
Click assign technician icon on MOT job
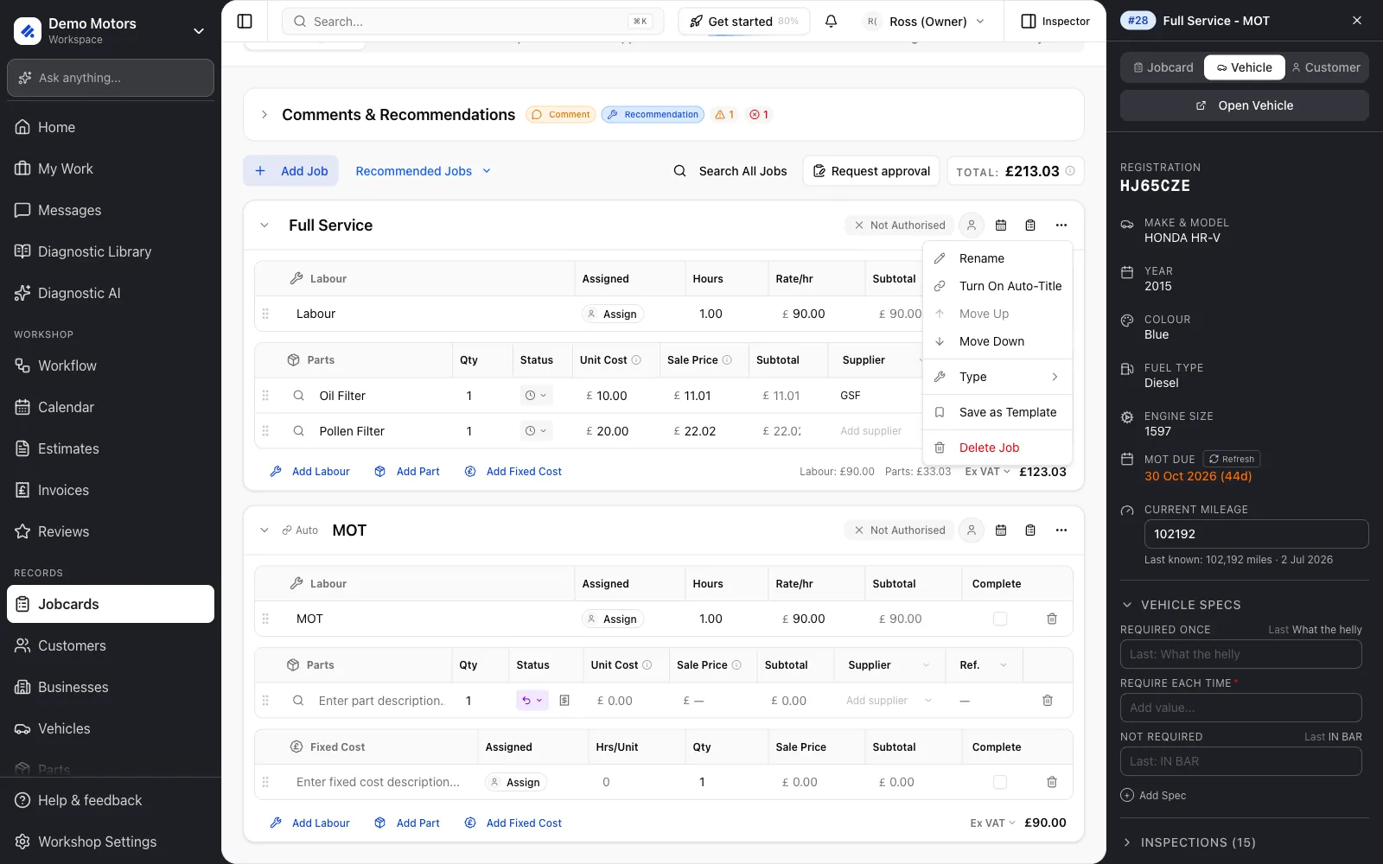click(x=972, y=530)
